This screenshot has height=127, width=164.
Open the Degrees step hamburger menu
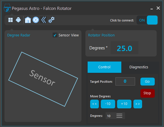coord(119,116)
